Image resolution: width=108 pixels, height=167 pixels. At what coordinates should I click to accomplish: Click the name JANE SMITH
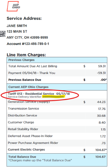[17, 26]
